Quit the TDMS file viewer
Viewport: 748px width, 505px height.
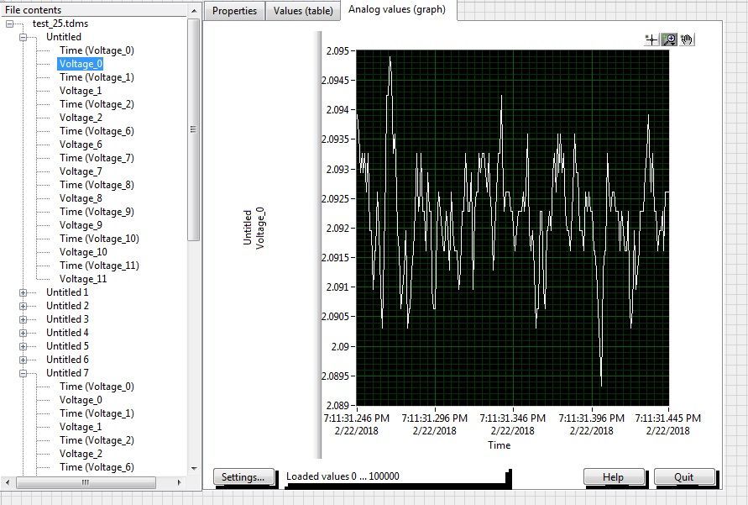(683, 476)
